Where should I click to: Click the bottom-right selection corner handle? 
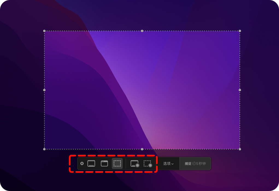click(x=240, y=149)
